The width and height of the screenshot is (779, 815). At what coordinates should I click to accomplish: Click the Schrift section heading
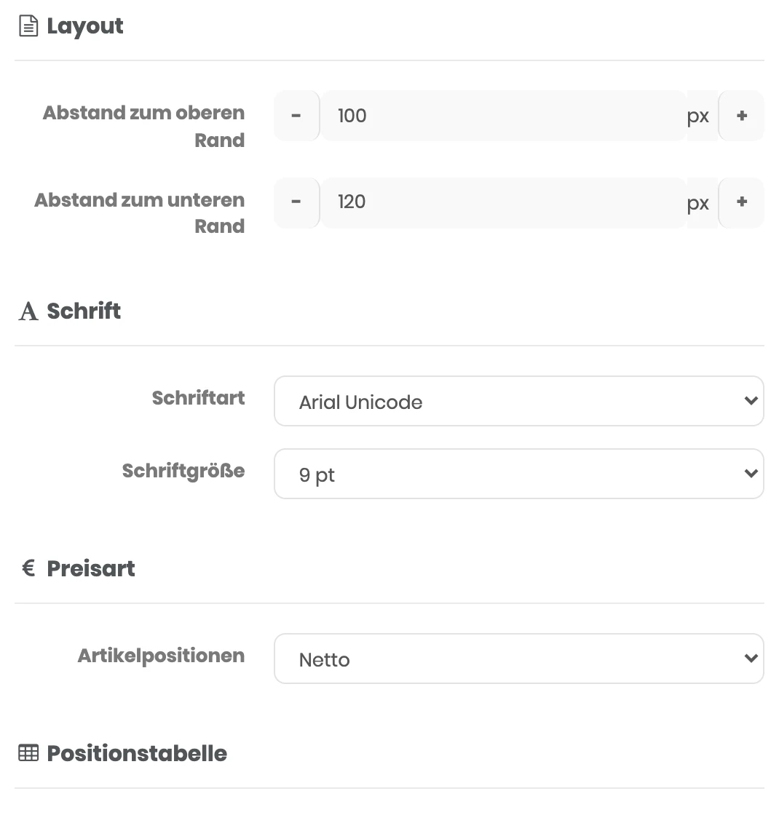(x=84, y=311)
